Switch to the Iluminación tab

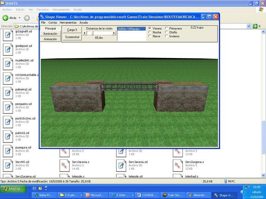point(50,34)
